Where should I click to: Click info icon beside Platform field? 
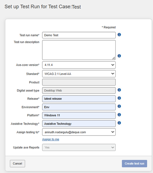point(119,115)
